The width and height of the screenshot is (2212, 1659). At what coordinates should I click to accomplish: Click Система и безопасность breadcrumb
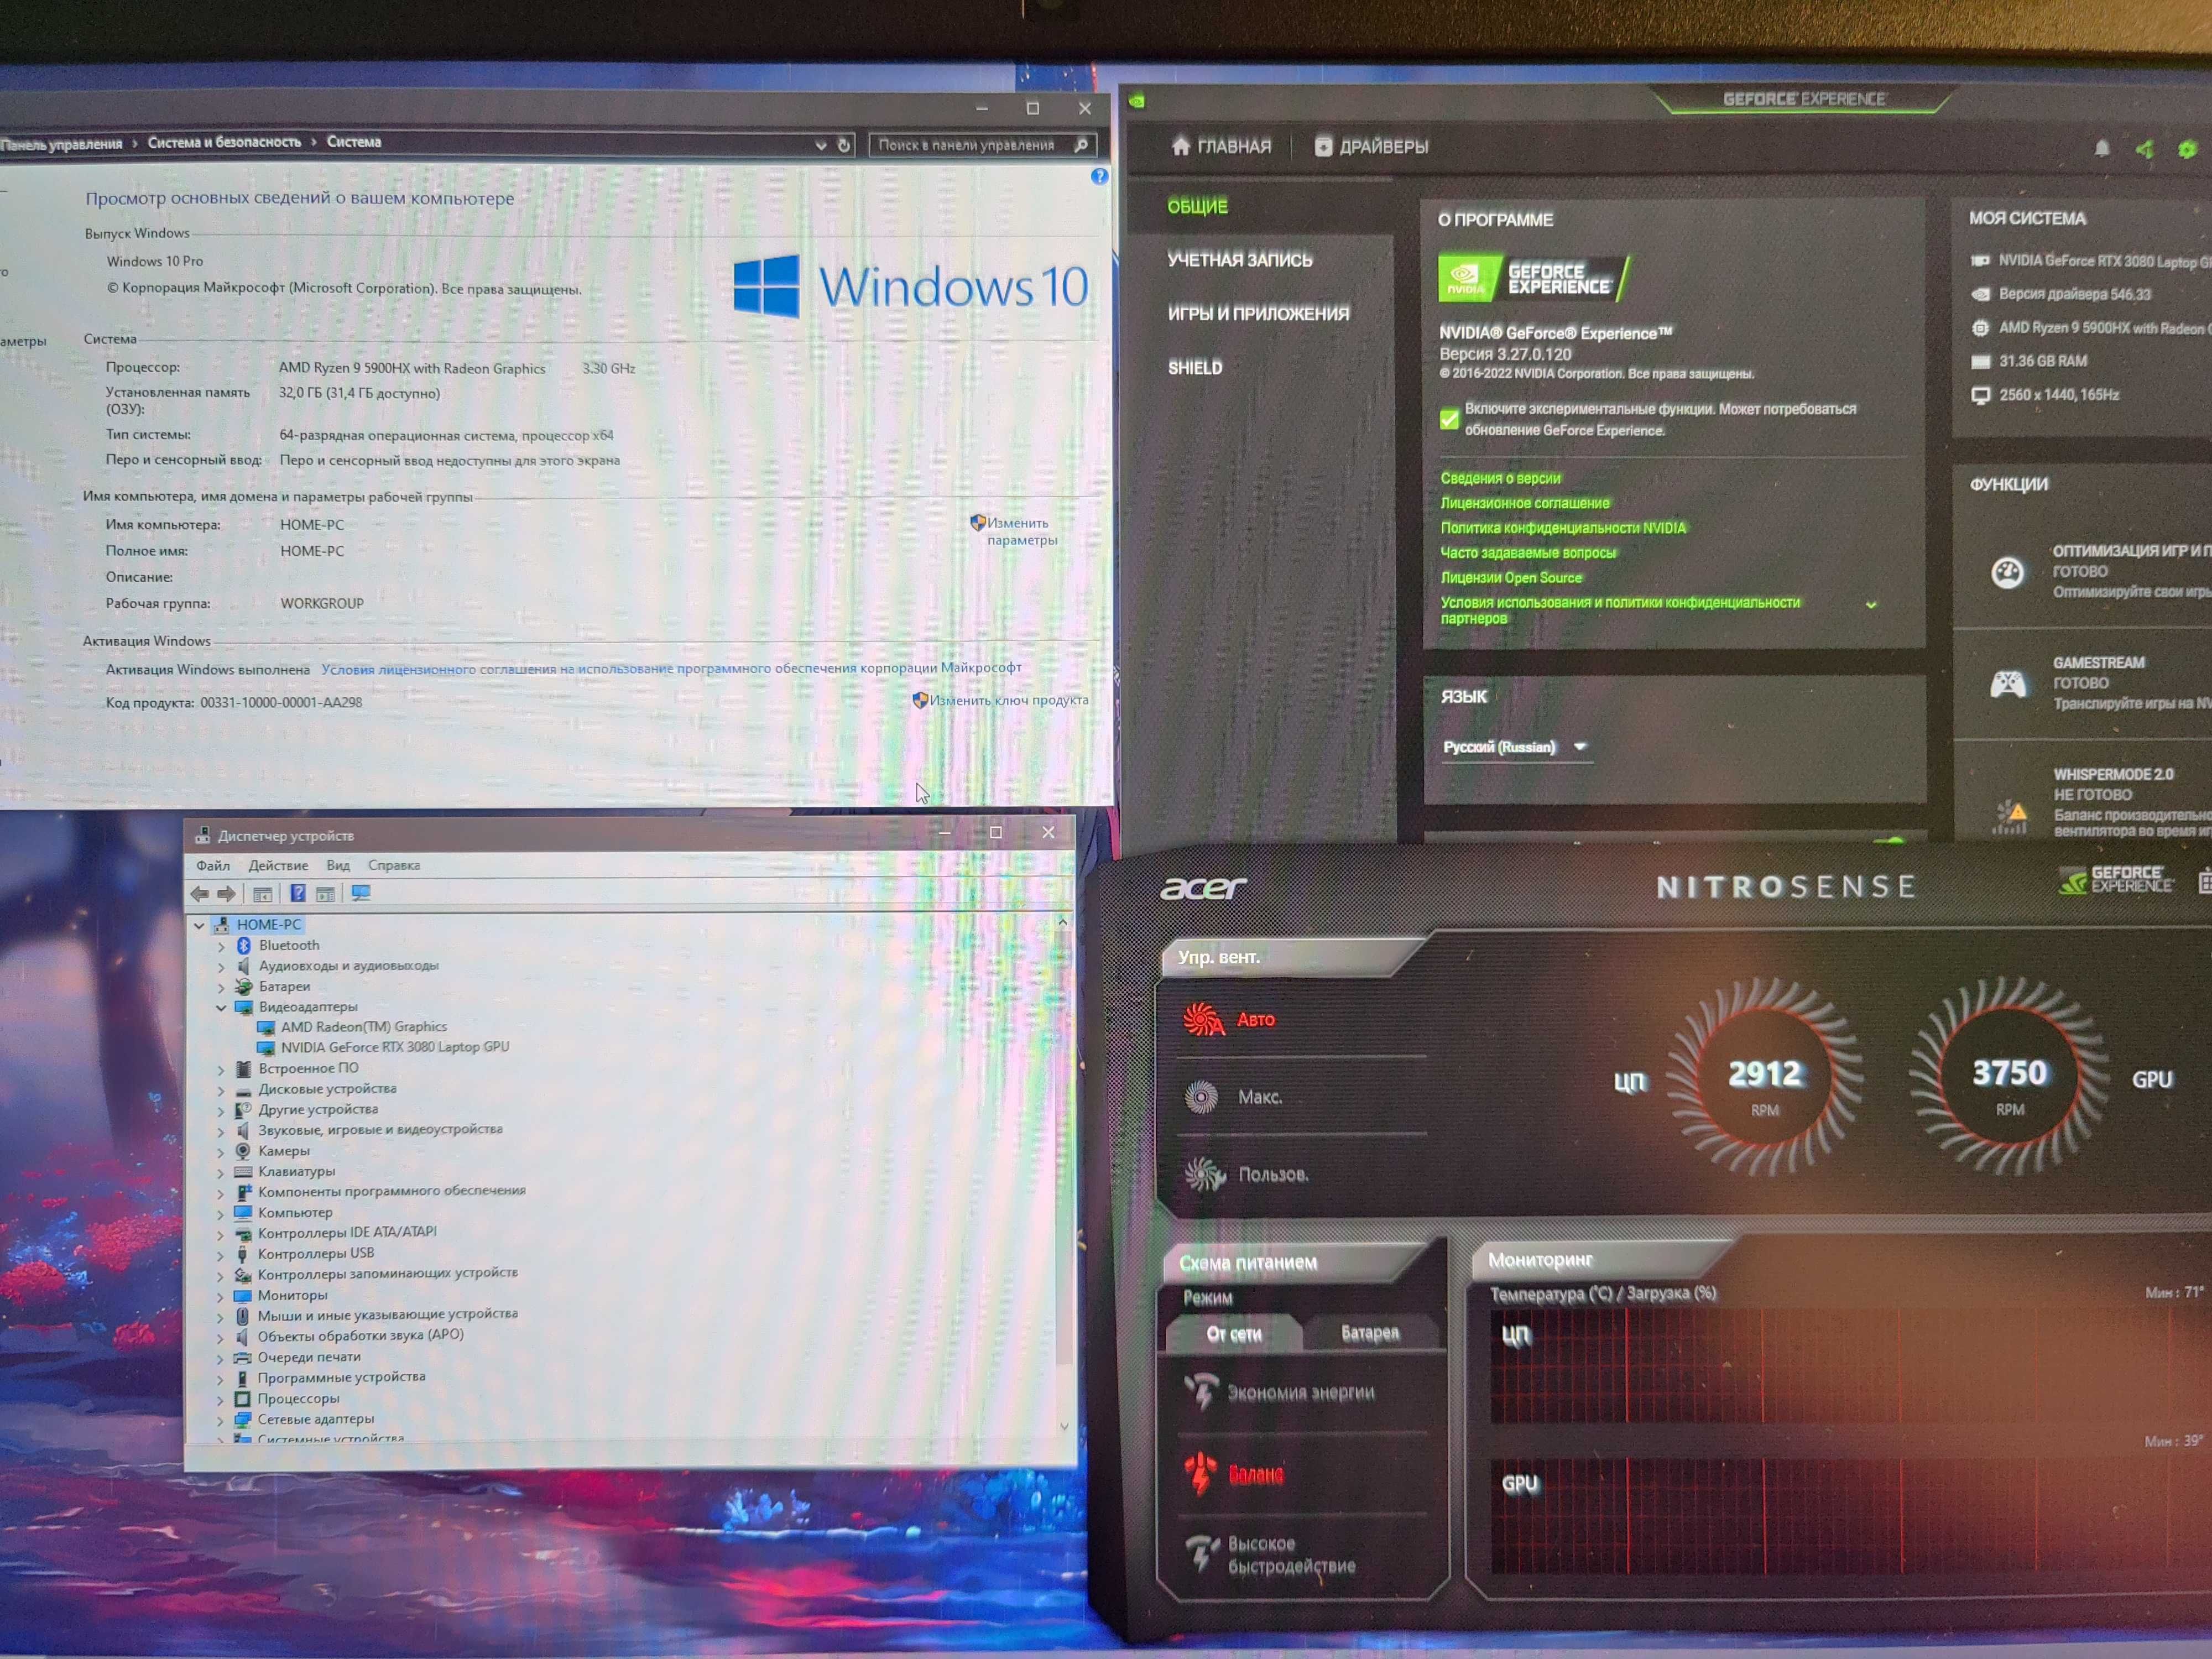click(x=224, y=143)
